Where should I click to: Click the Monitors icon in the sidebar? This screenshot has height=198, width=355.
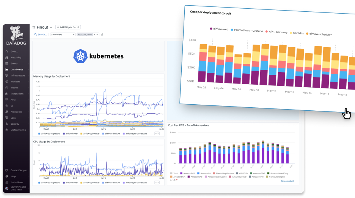point(7,82)
